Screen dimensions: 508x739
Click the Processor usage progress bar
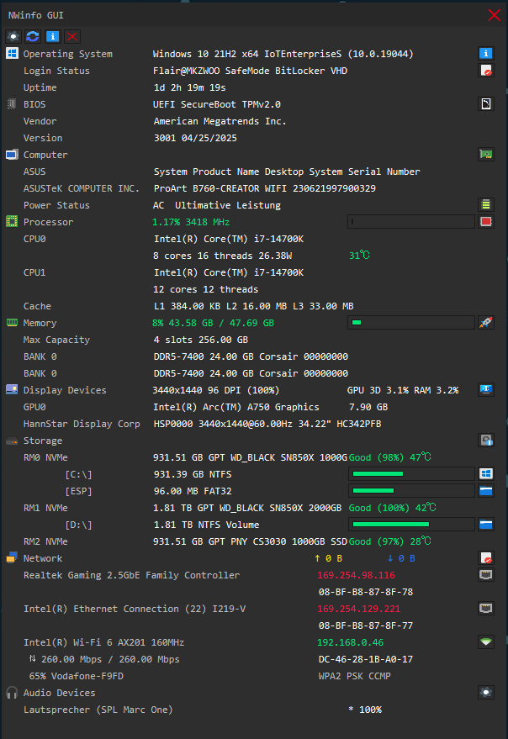[x=411, y=221]
